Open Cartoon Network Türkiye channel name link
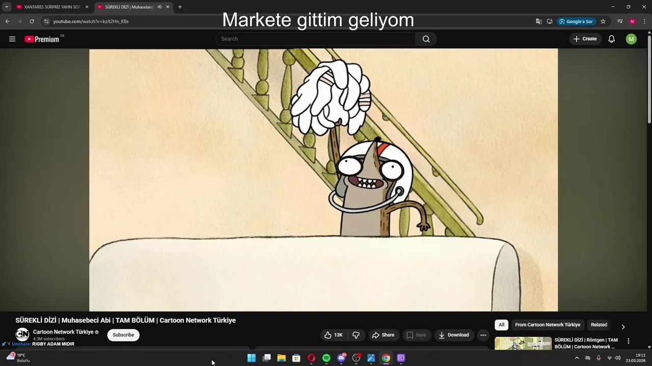Screen dimensions: 652x366 click(x=63, y=332)
